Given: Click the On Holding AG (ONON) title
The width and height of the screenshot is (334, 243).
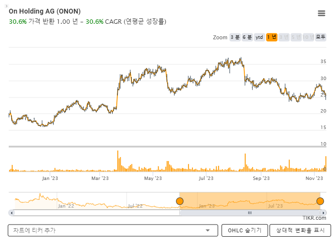Looking at the screenshot, I should point(45,11).
